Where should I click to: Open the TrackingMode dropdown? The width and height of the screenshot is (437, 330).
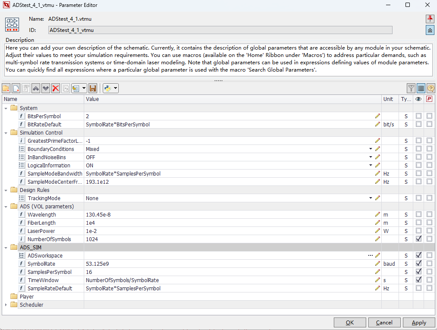[x=370, y=198]
